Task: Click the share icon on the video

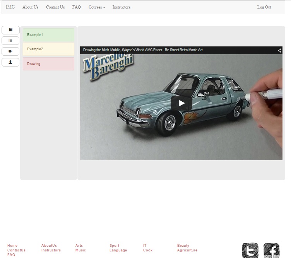Action: (279, 50)
